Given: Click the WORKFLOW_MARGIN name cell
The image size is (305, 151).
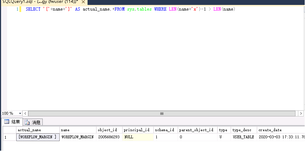Looking at the screenshot, I should coord(78,137).
